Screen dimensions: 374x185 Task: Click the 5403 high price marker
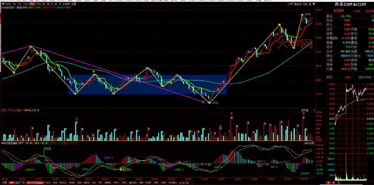click(308, 14)
